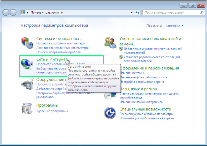Viewport: 207px width, 146px height.
Task: Open Система и безопасность heading link
Action: tap(59, 38)
